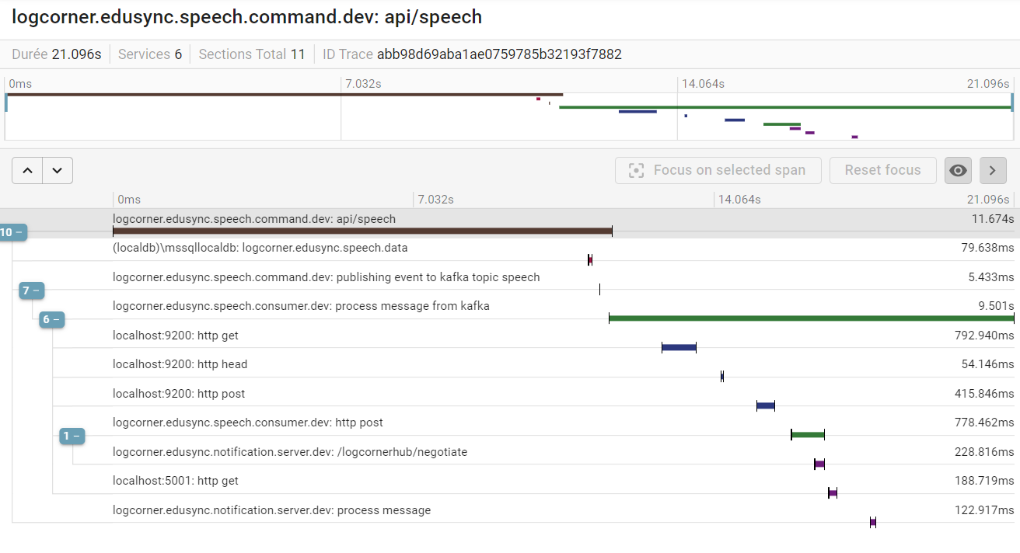Click the Focus on selected span button

pyautogui.click(x=718, y=170)
